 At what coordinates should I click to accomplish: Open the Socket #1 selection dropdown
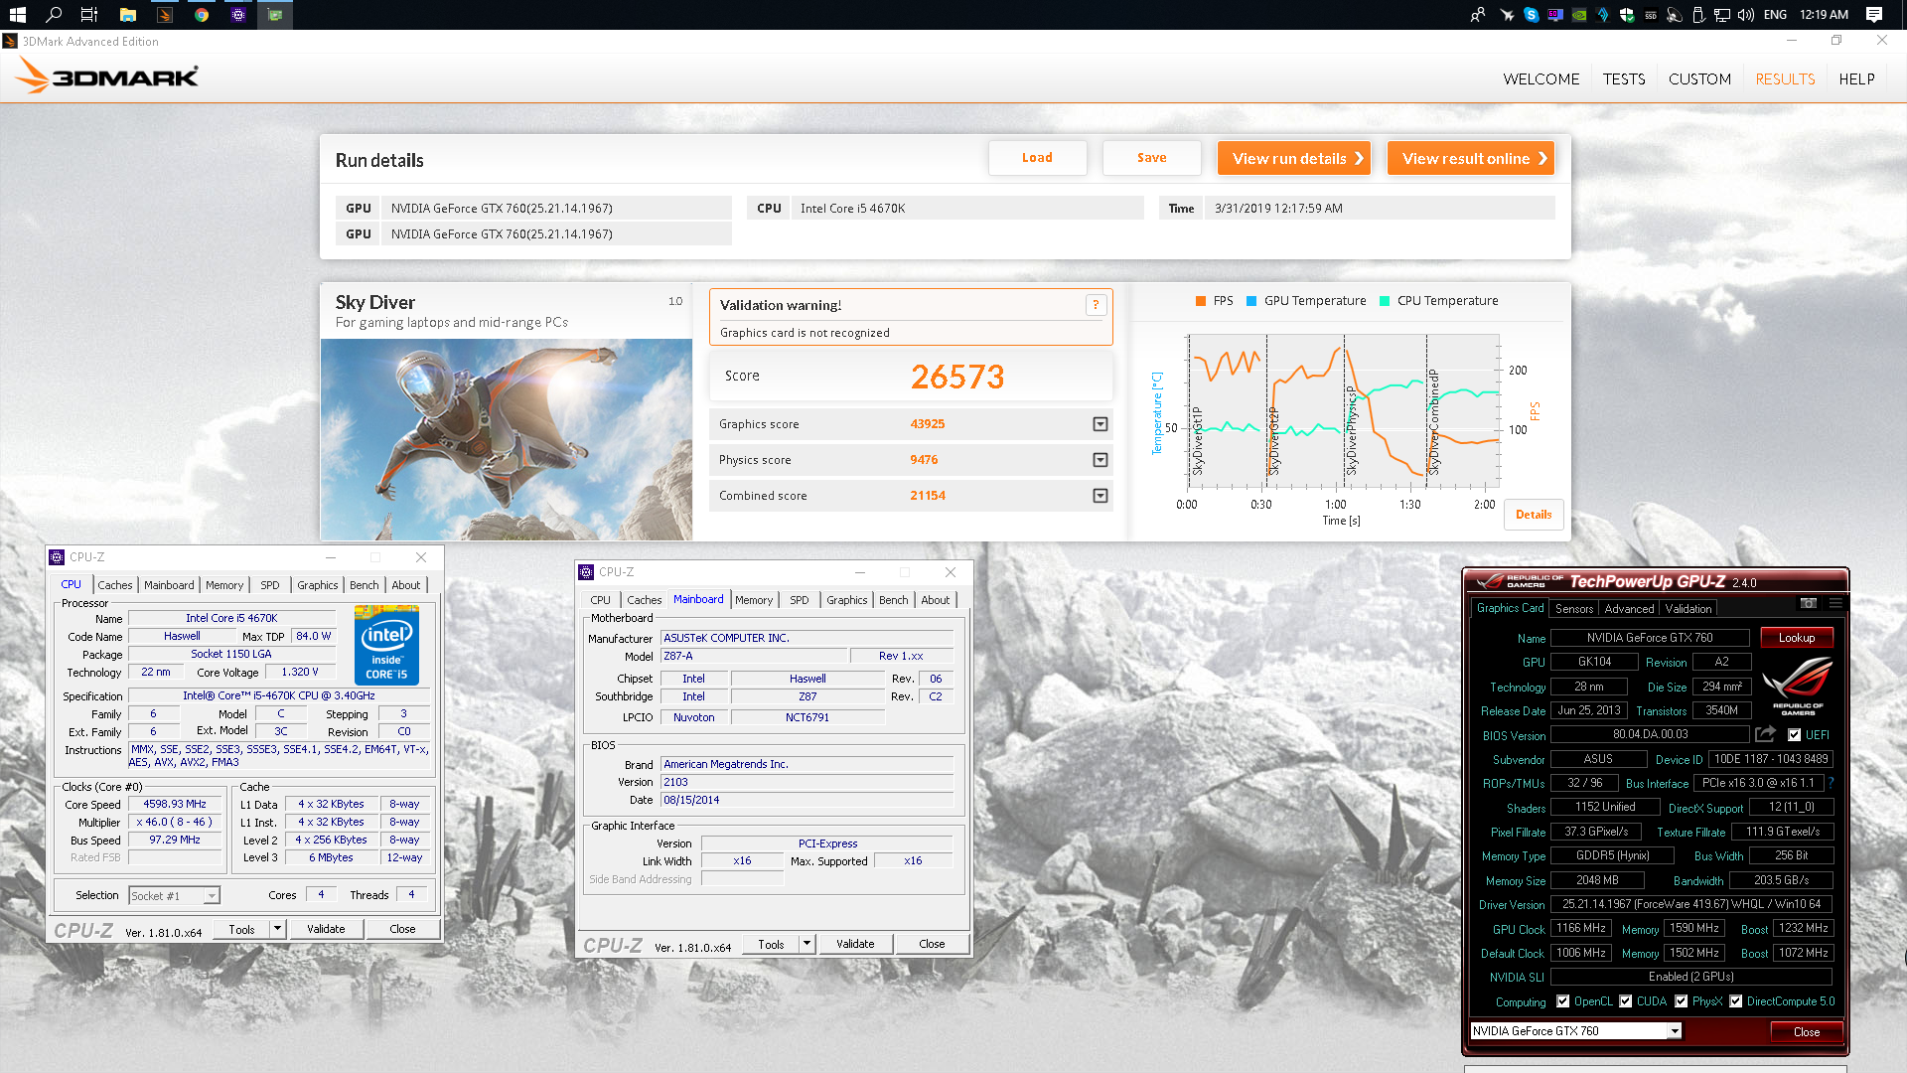[x=212, y=896]
